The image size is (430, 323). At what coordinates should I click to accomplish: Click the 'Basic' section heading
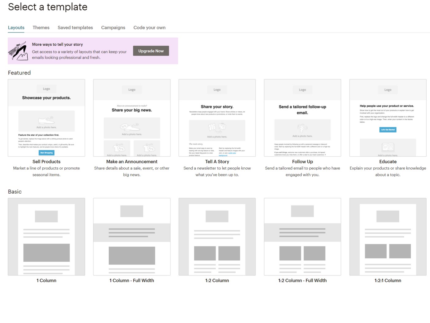[x=15, y=192]
